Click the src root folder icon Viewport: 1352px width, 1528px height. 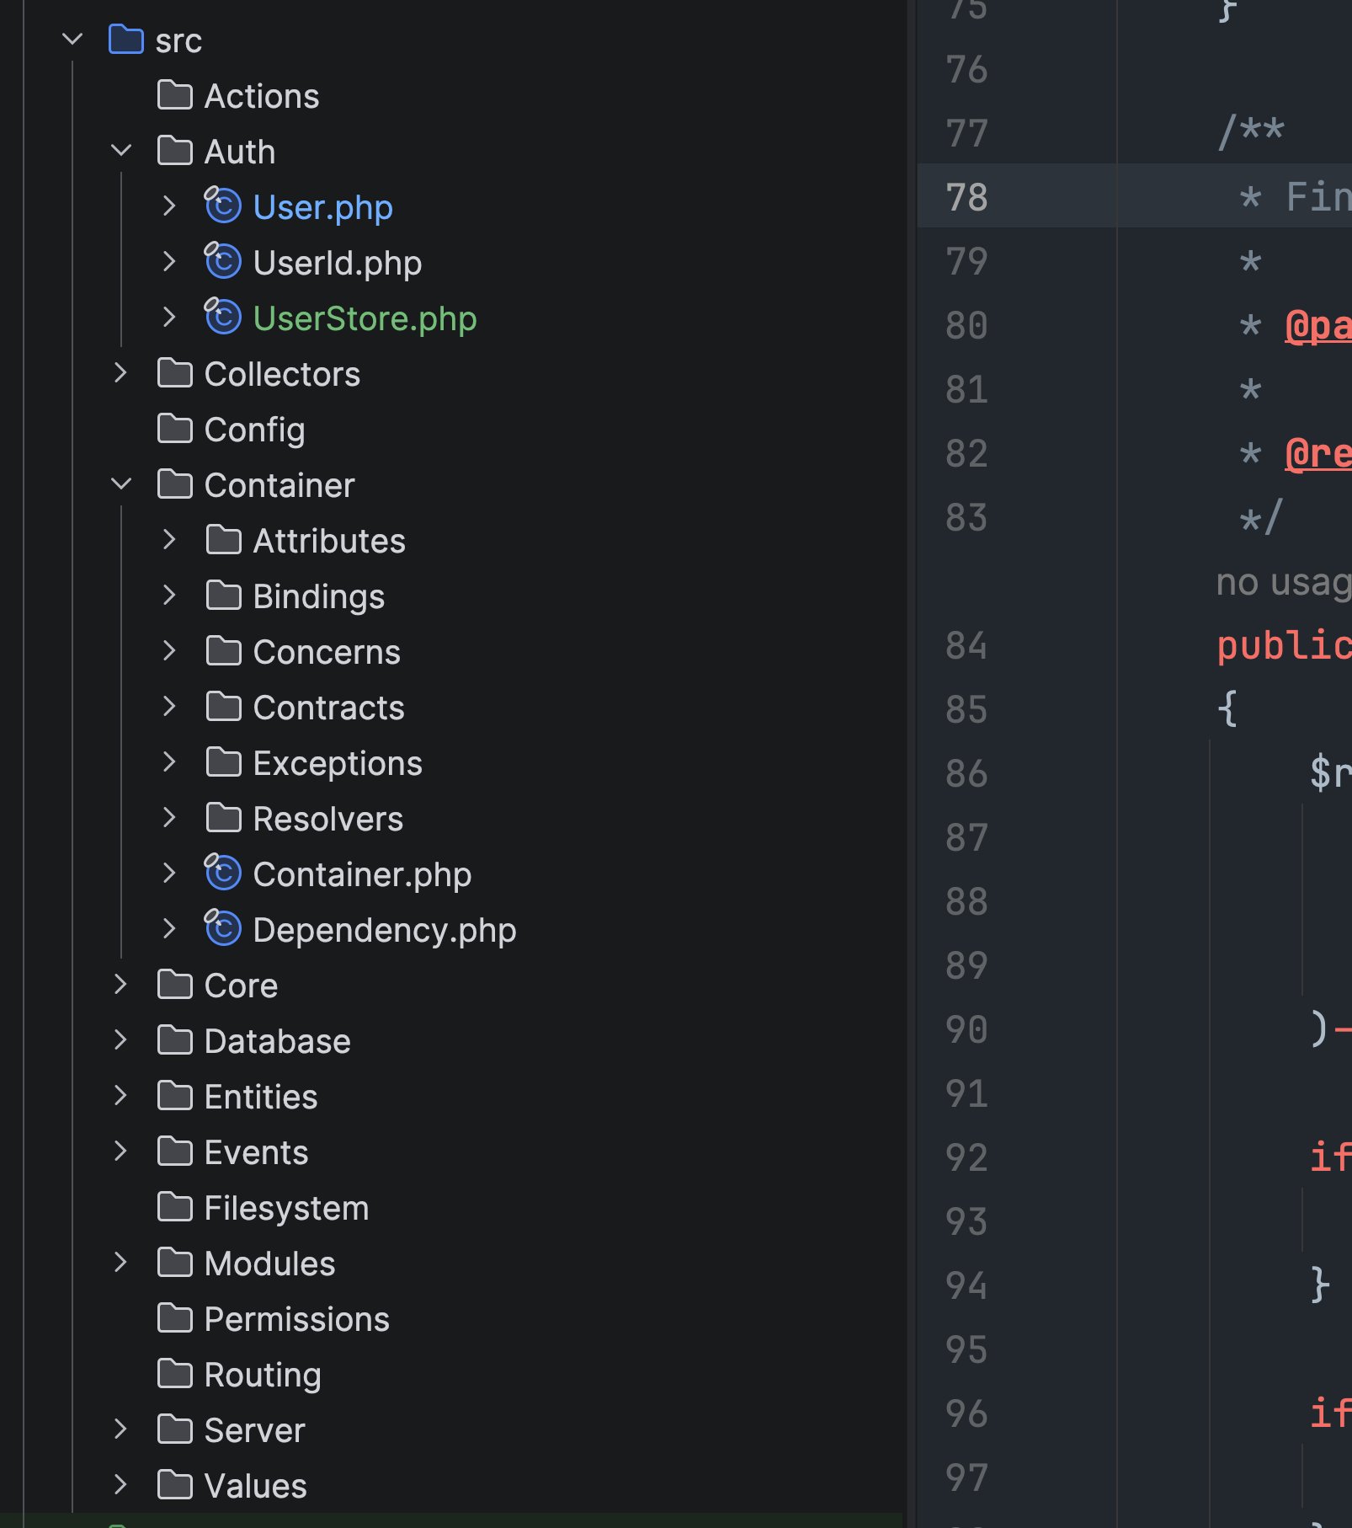pyautogui.click(x=126, y=40)
